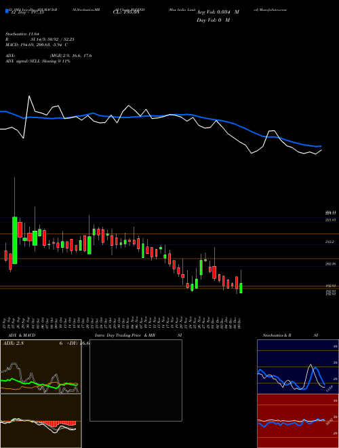Open the MACD histogram chart thumbnail
This screenshot has width=339, height=448.
tap(41, 421)
